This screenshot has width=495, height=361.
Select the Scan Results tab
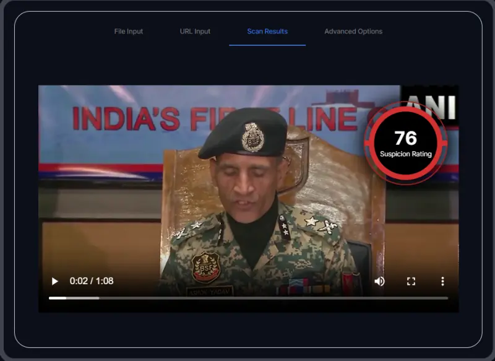pyautogui.click(x=267, y=32)
